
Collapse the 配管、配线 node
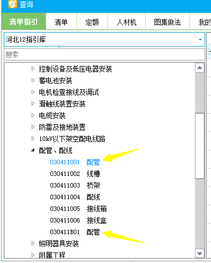pos(33,150)
